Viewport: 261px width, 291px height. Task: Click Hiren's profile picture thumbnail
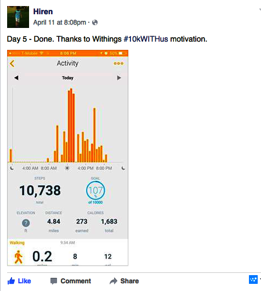(18, 17)
